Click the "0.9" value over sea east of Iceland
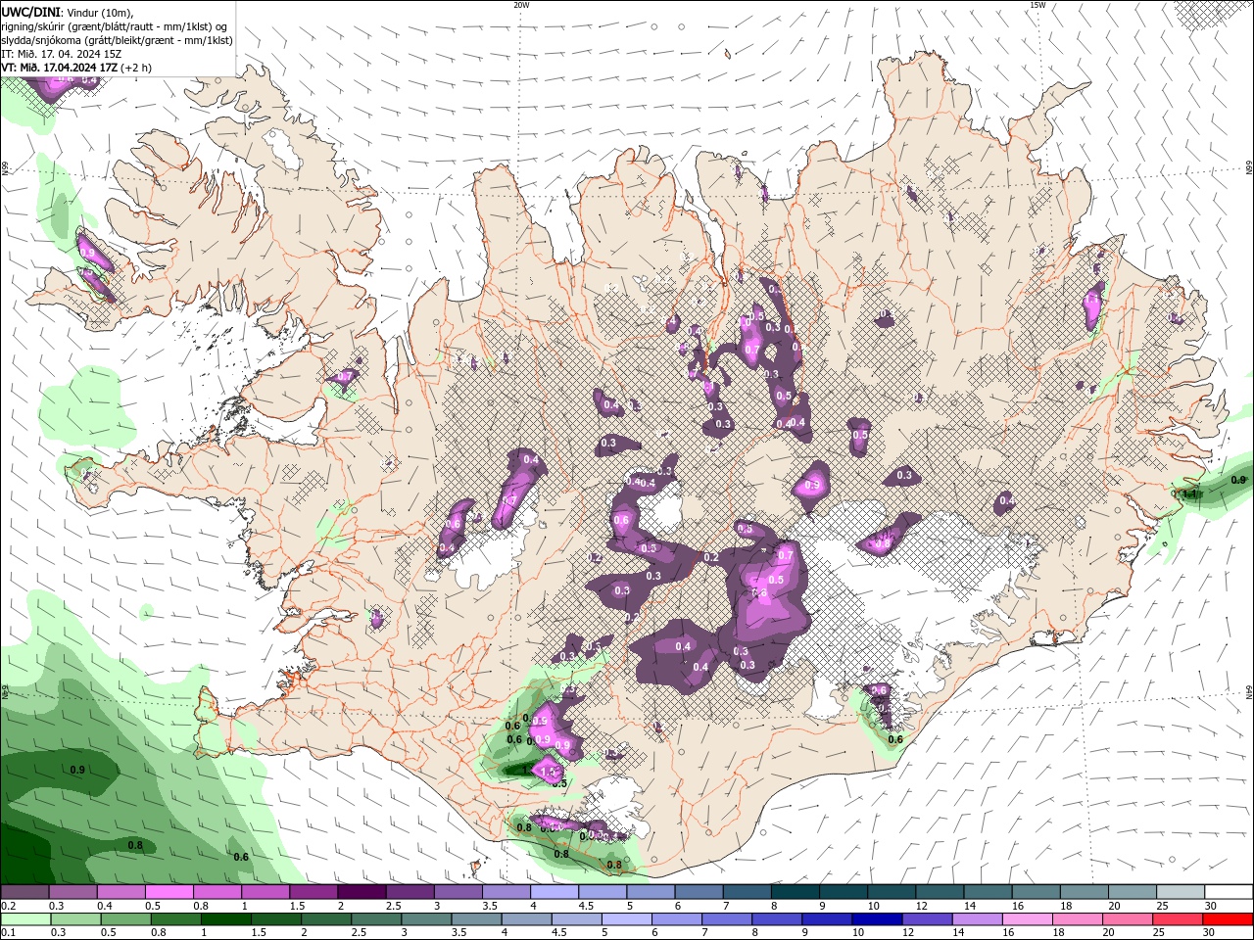This screenshot has height=940, width=1254. 1238,480
